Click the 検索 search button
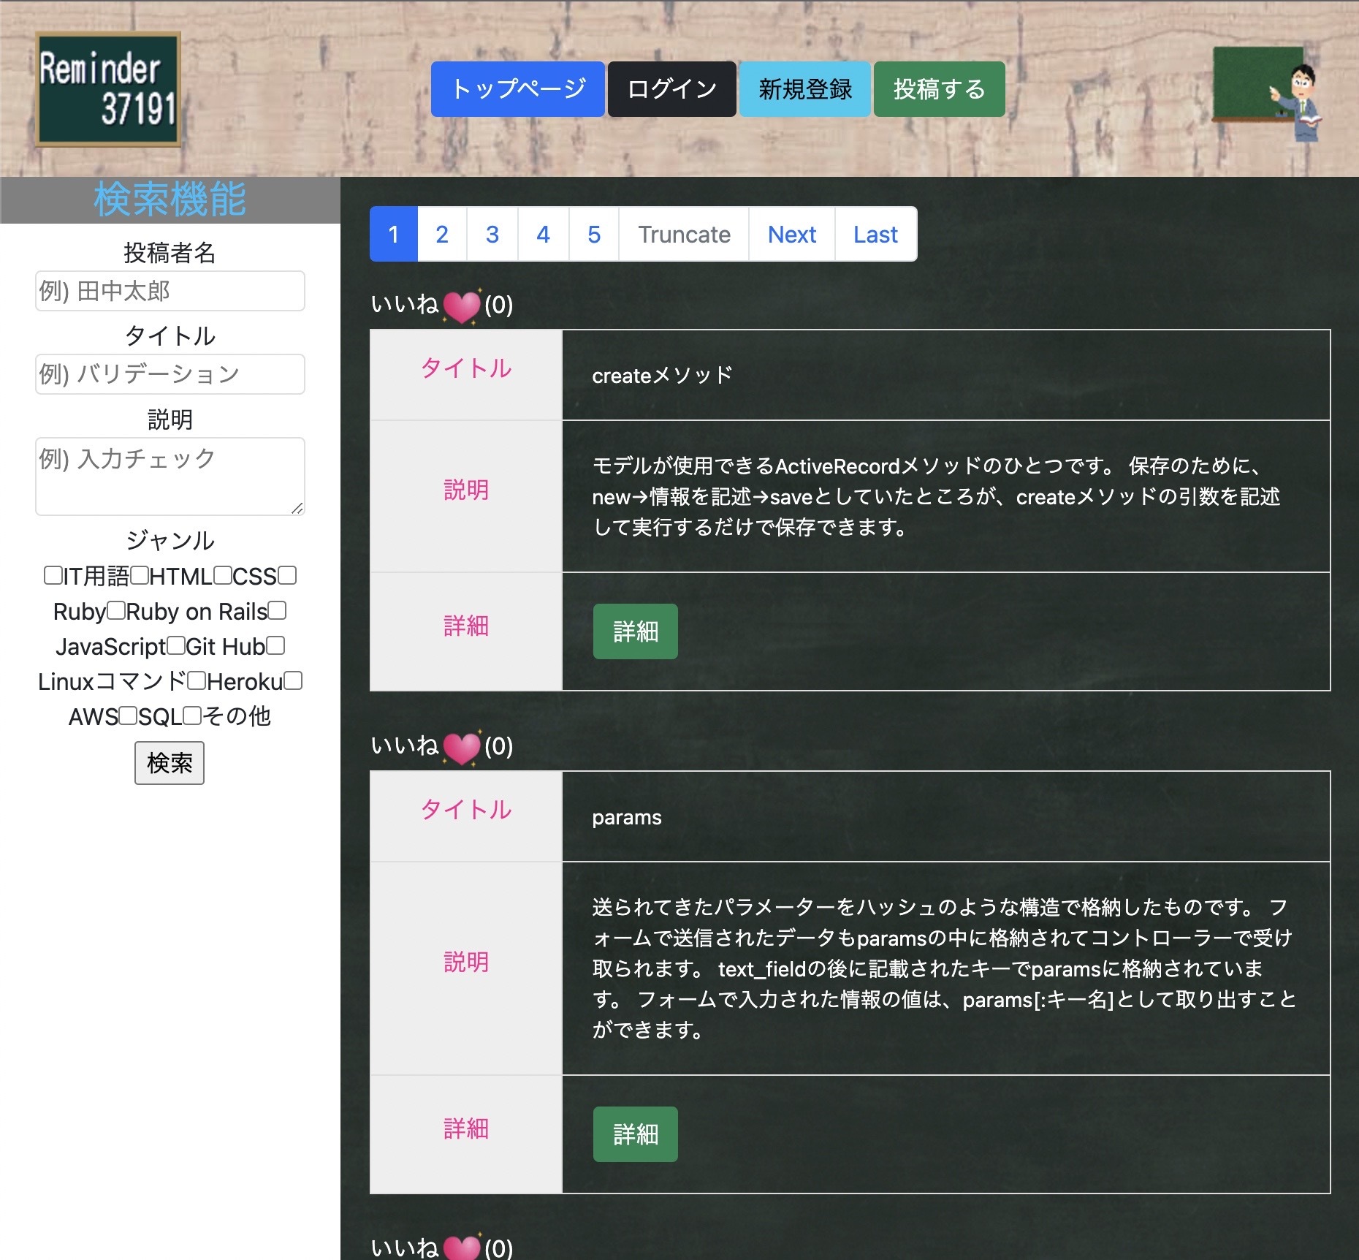 coord(170,763)
